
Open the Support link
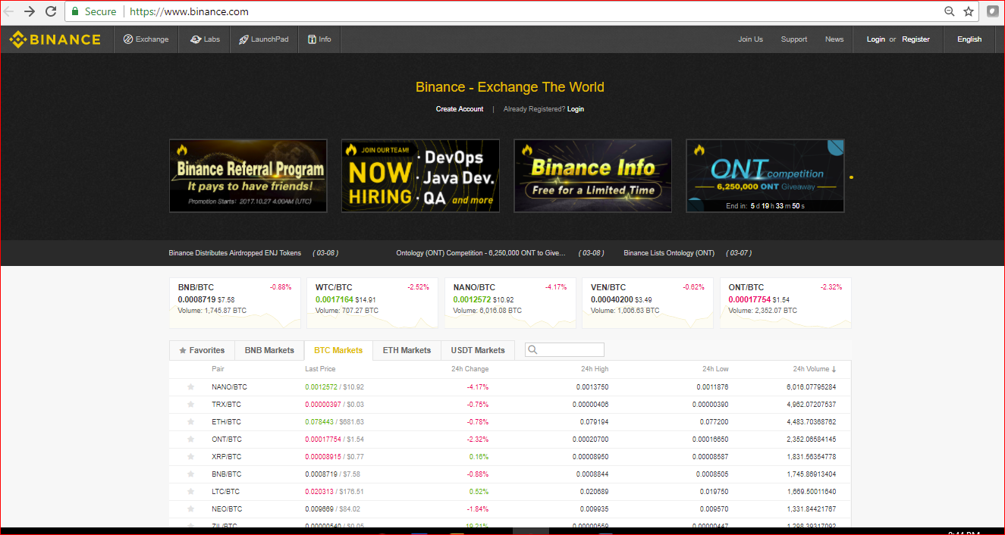[x=794, y=39]
